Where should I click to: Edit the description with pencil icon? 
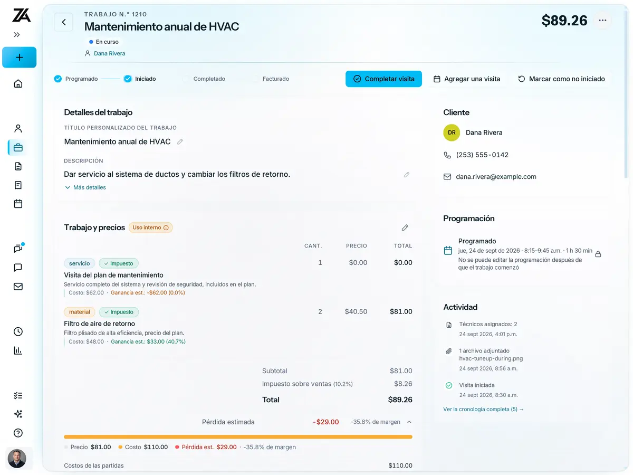coord(406,175)
